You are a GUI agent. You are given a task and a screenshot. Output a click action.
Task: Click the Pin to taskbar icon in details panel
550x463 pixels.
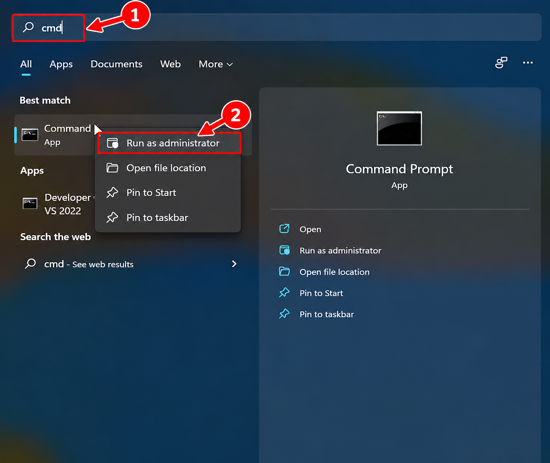pyautogui.click(x=284, y=314)
